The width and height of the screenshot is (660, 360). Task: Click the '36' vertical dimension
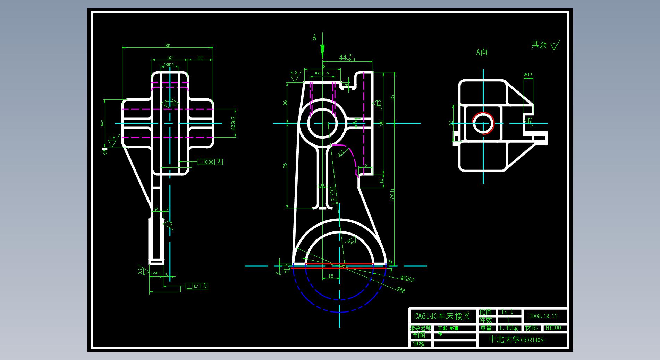click(x=285, y=103)
